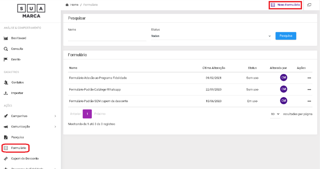Select page 1 in pagination

(x=87, y=114)
